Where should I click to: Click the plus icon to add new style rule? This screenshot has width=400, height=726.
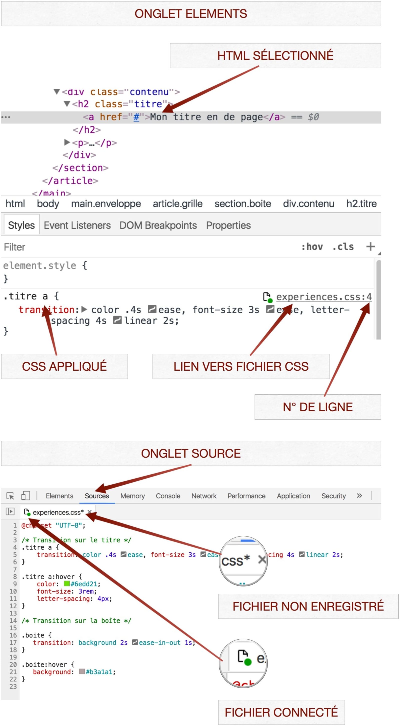pyautogui.click(x=371, y=247)
